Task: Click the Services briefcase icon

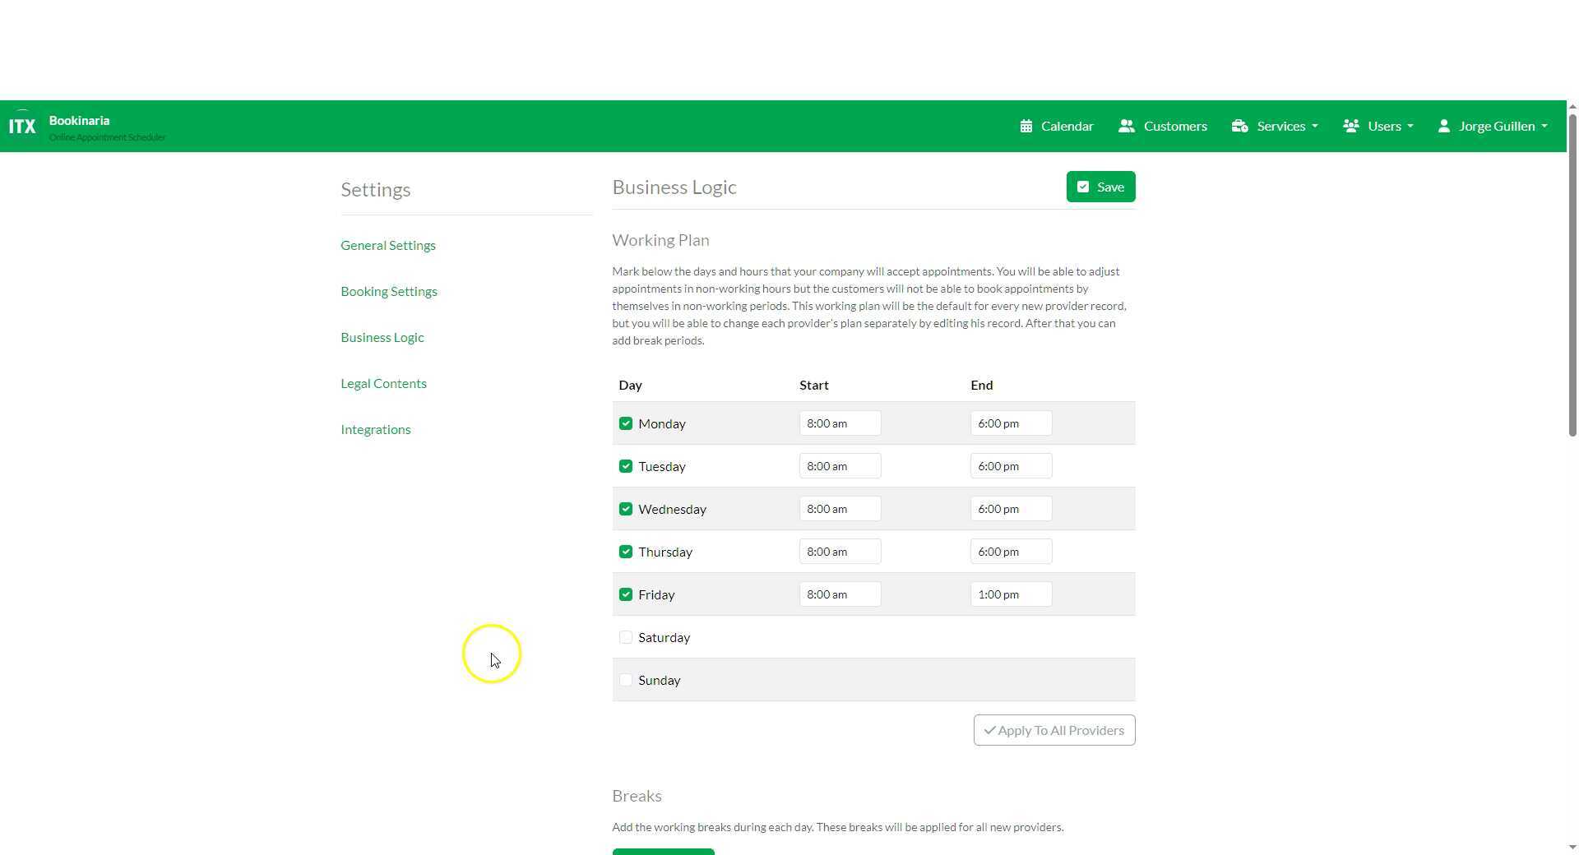Action: (x=1241, y=126)
